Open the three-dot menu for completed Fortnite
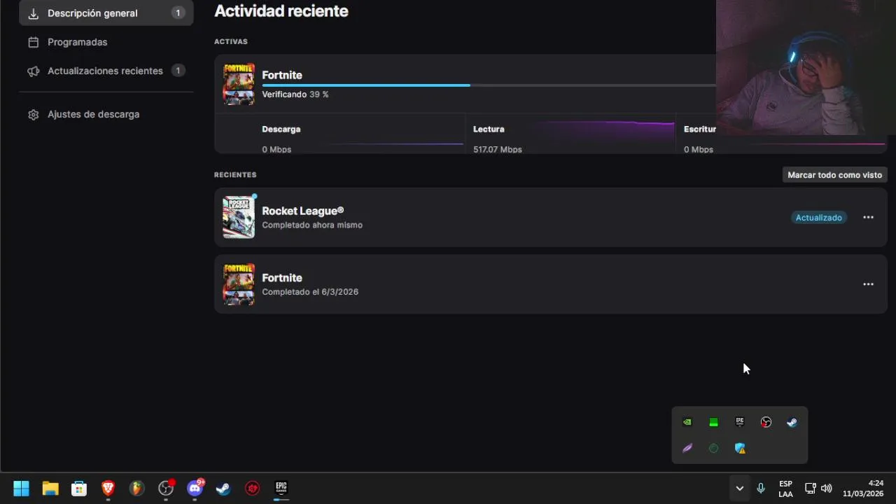Viewport: 896px width, 504px height. tap(868, 284)
